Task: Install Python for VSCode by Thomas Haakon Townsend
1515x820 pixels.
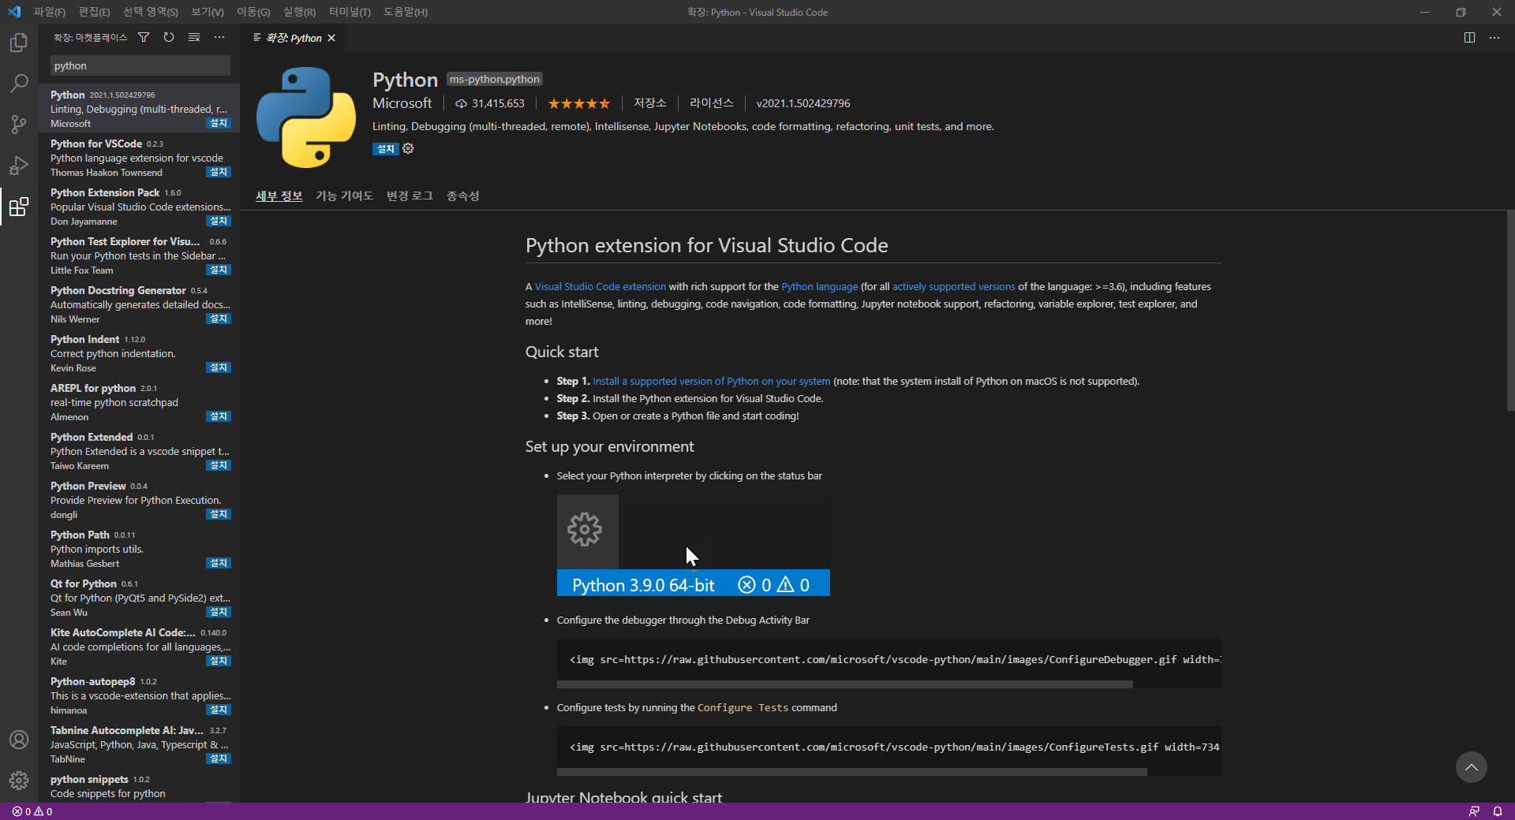Action: (219, 172)
